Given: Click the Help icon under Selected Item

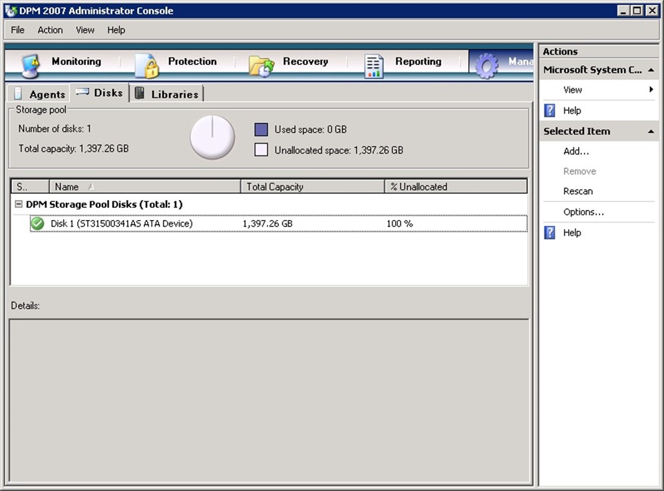Looking at the screenshot, I should pyautogui.click(x=550, y=233).
